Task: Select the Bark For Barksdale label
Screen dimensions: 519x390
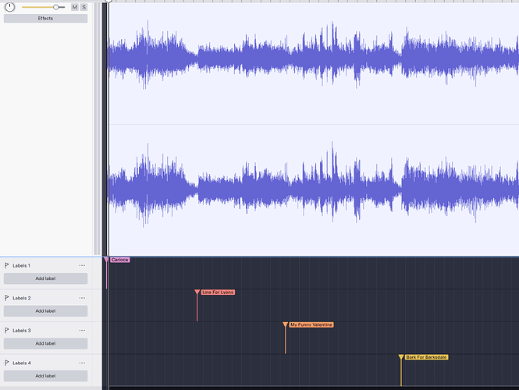Action: coord(426,357)
